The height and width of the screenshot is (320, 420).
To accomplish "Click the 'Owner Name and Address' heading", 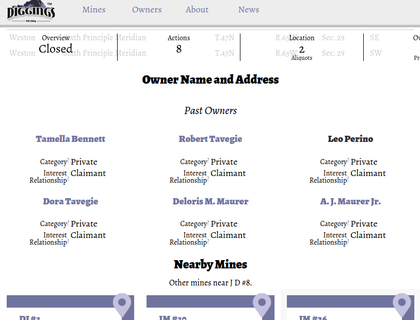I will click(211, 79).
